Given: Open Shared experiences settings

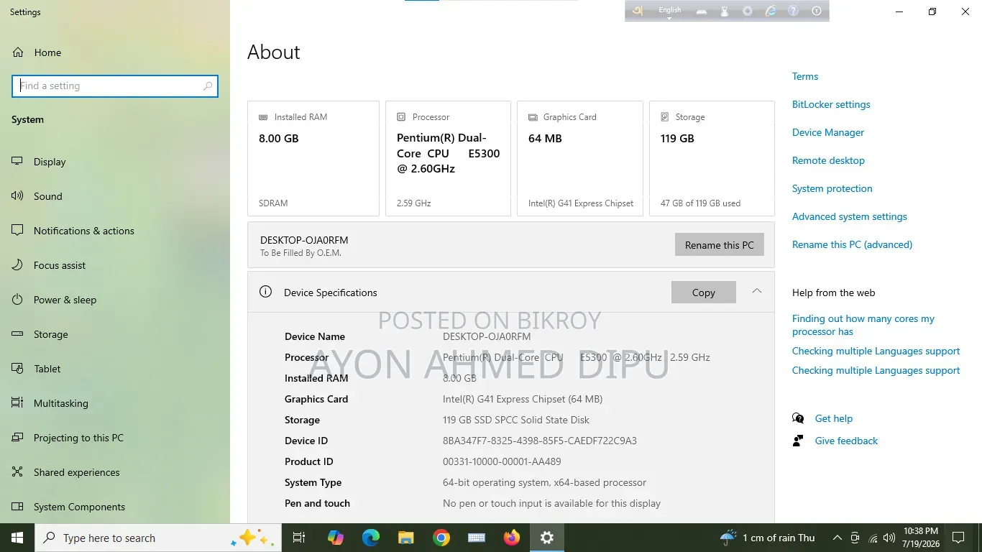Looking at the screenshot, I should (x=115, y=472).
